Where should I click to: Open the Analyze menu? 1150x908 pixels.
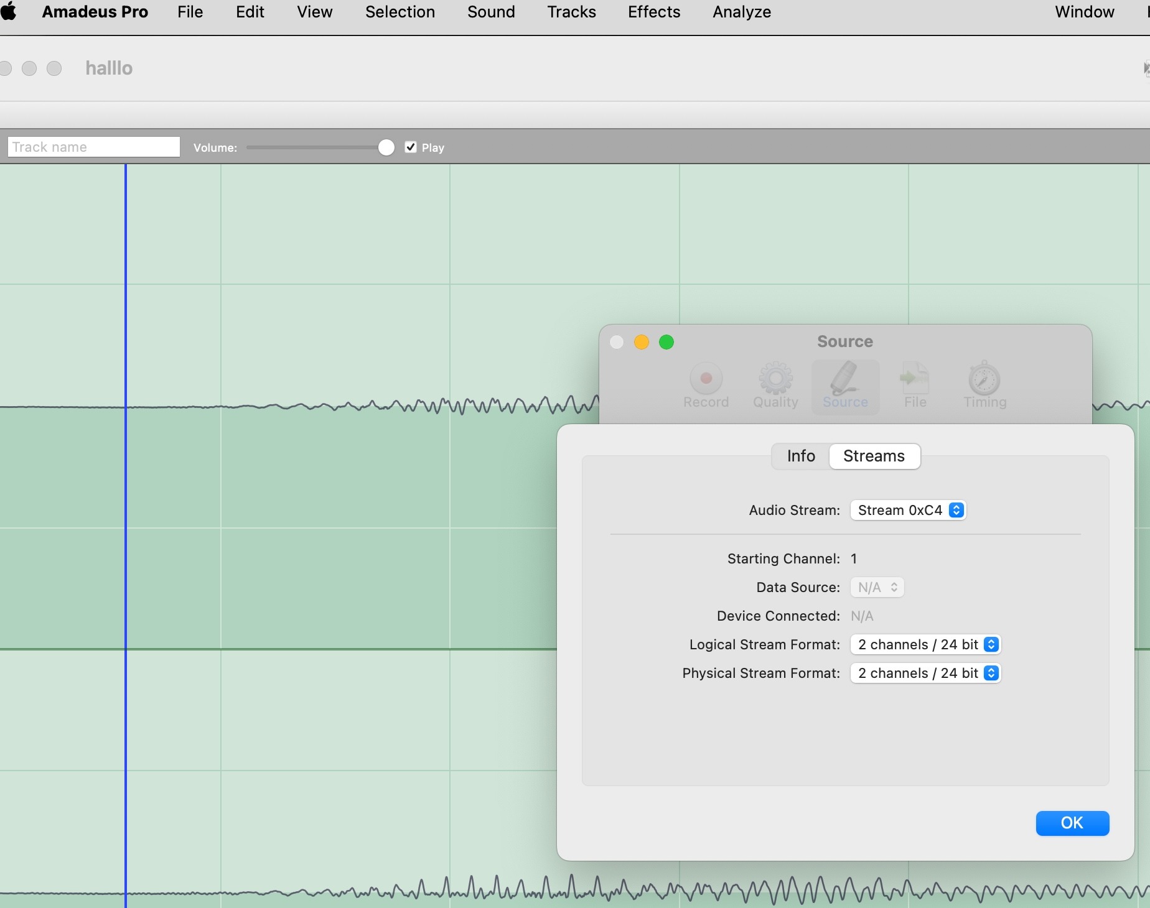742,12
